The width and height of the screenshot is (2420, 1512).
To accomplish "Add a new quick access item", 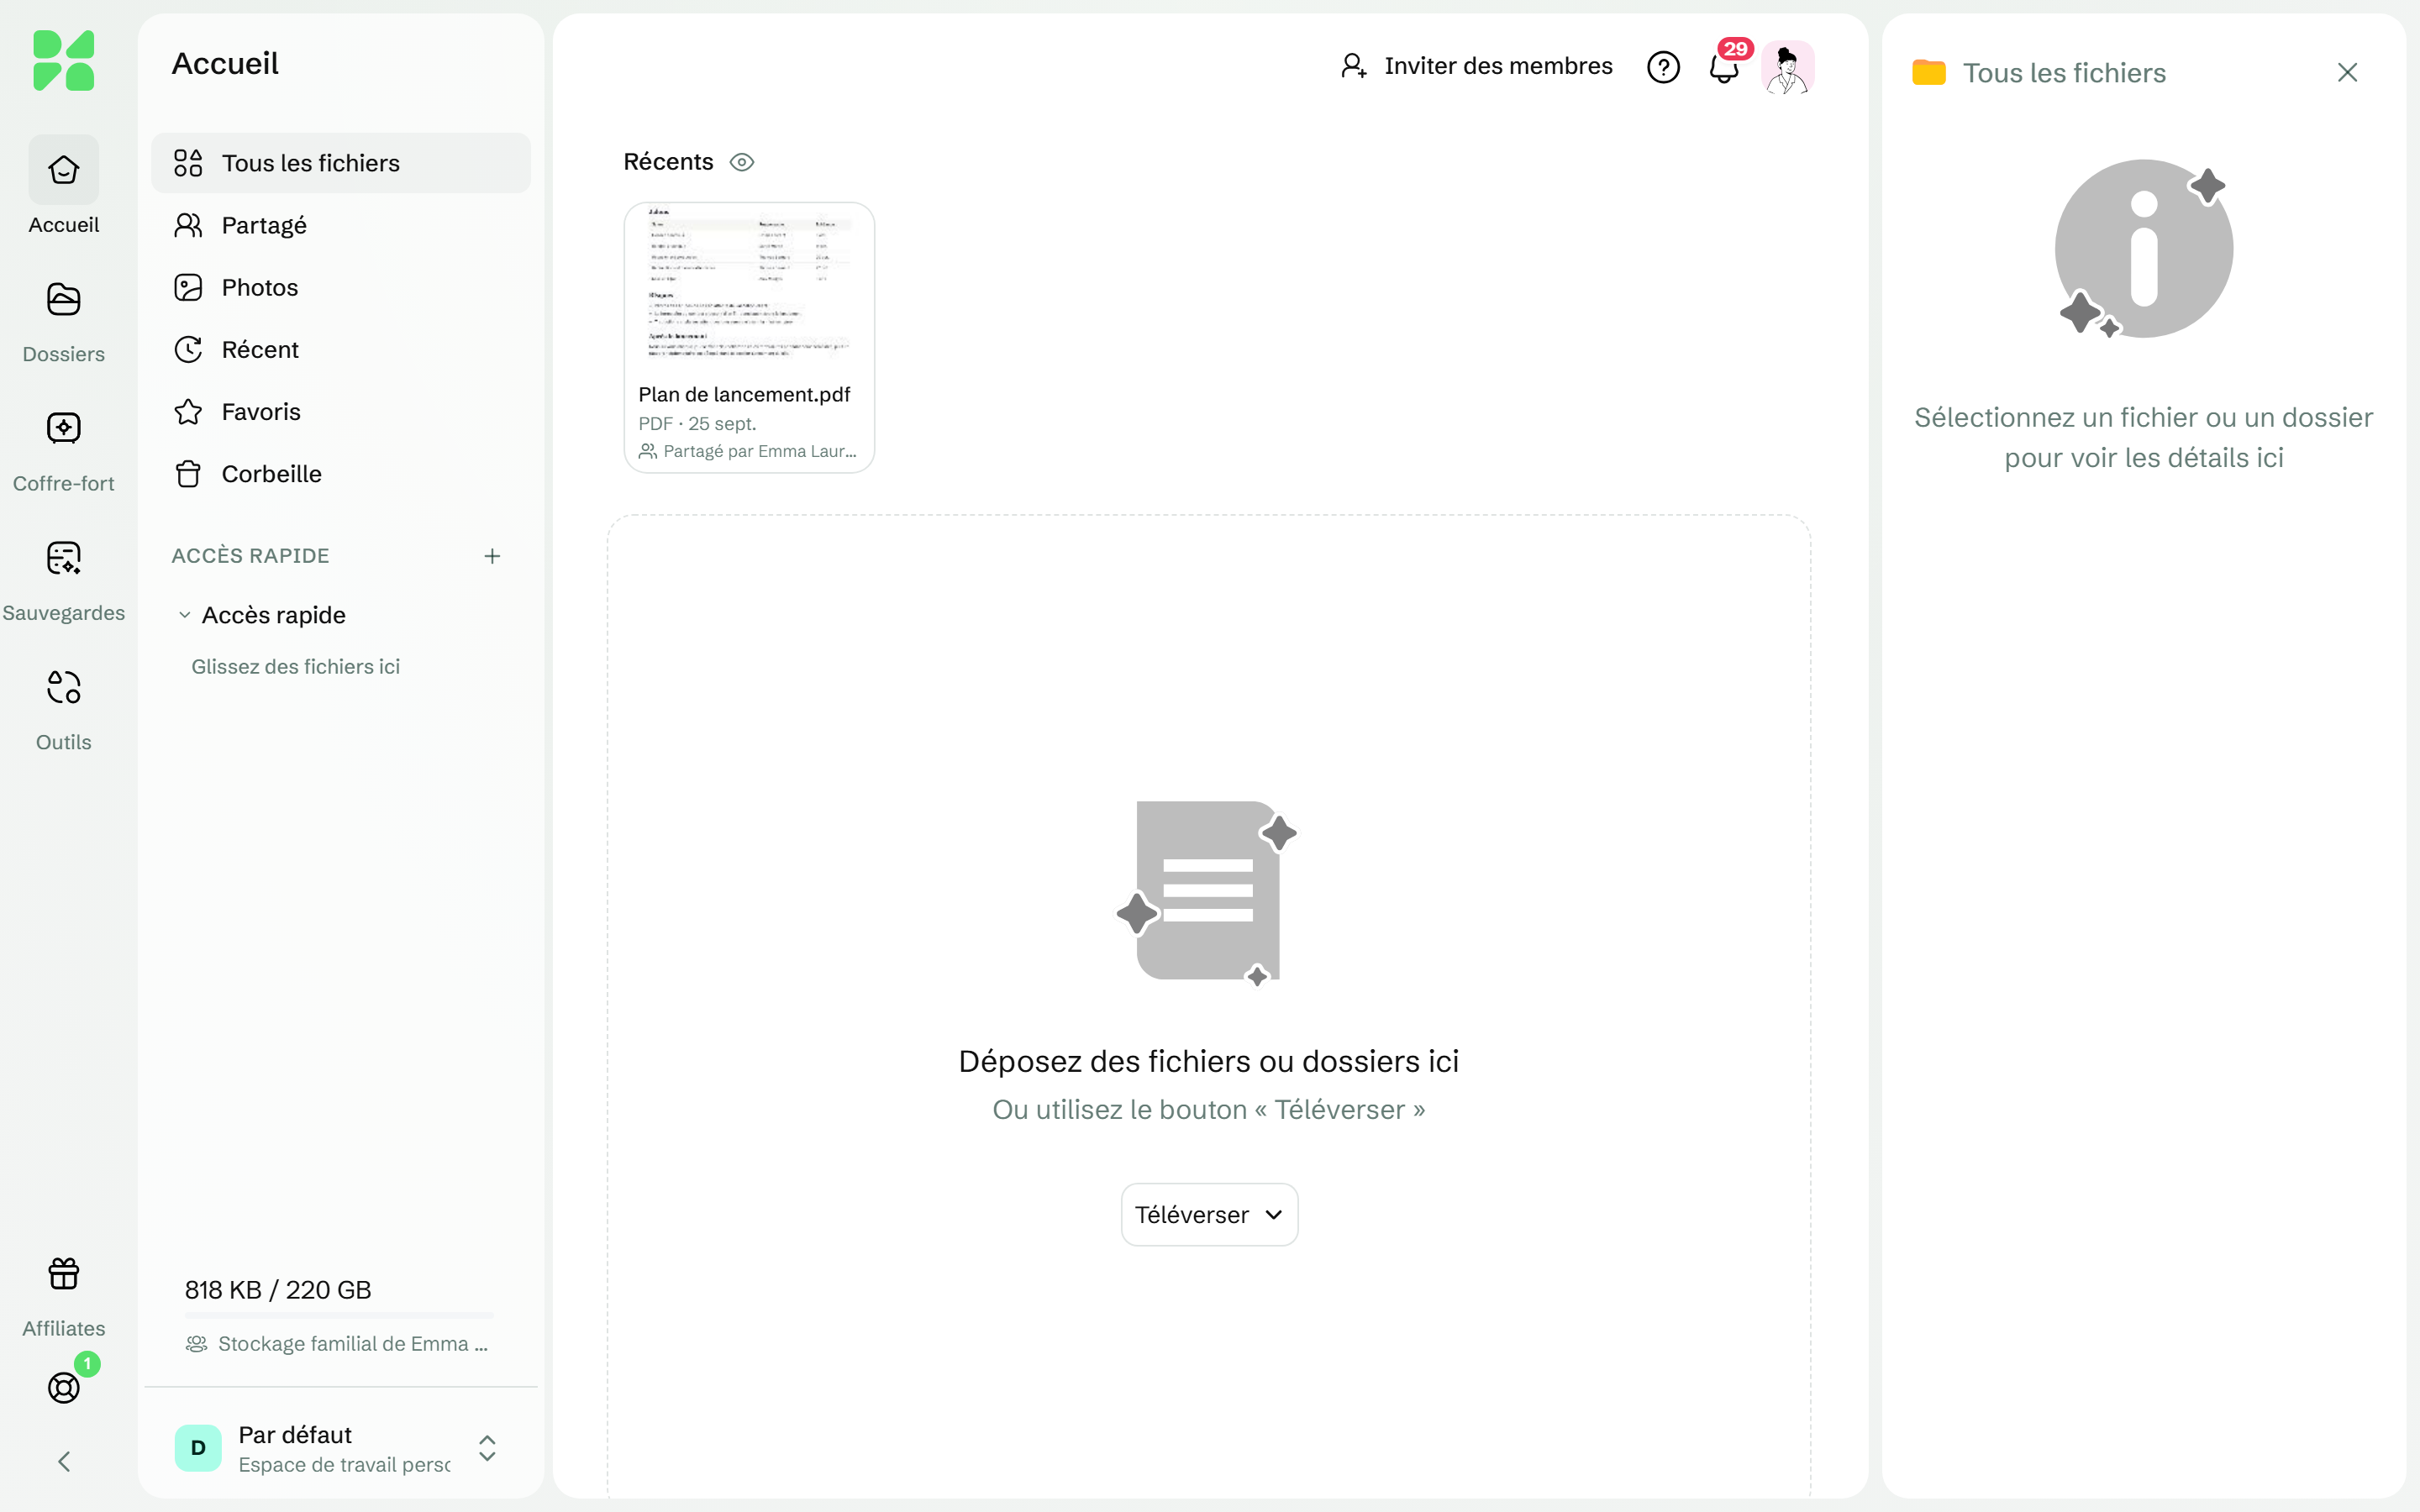I will pyautogui.click(x=492, y=556).
